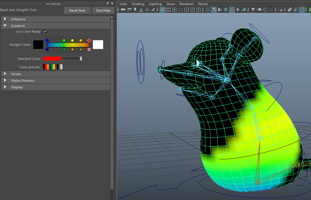Open the Shading menu
Viewport: 311px width, 200px height.
(138, 4)
